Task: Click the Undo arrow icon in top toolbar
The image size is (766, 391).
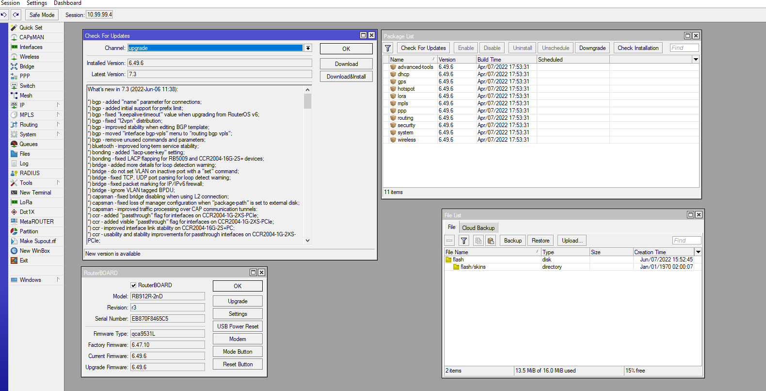Action: click(4, 15)
